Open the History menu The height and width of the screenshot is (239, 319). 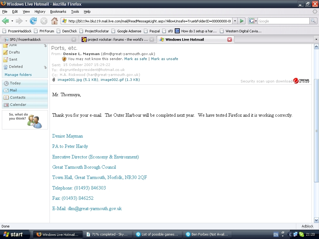pos(40,12)
